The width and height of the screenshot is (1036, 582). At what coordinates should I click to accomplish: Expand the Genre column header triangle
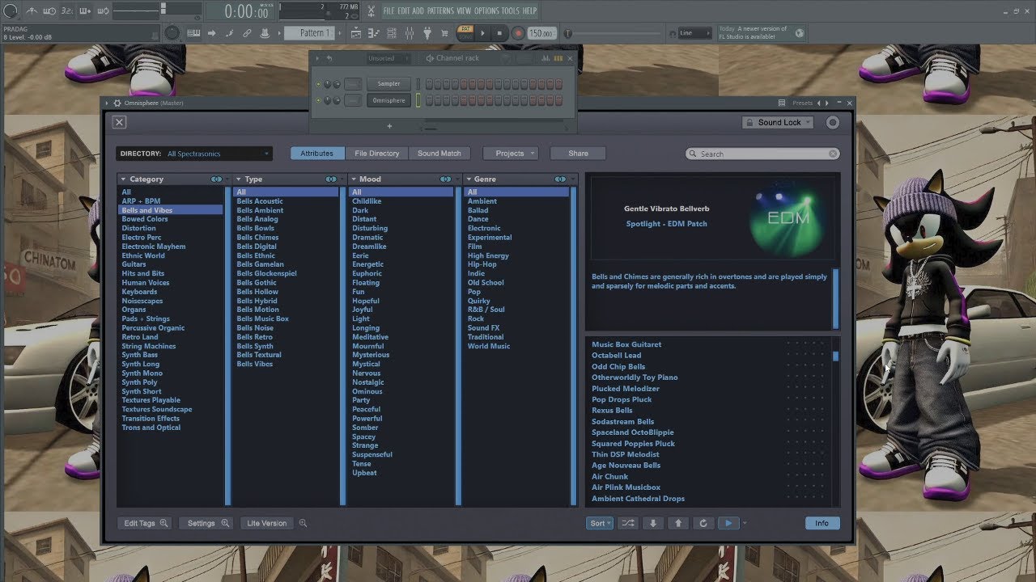pos(469,179)
